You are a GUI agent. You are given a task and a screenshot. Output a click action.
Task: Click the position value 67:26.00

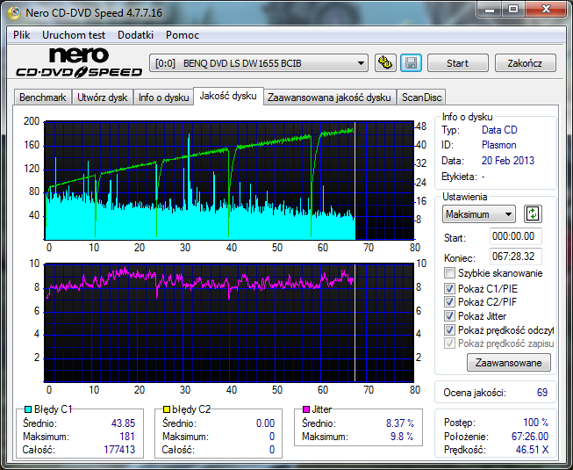pyautogui.click(x=530, y=437)
